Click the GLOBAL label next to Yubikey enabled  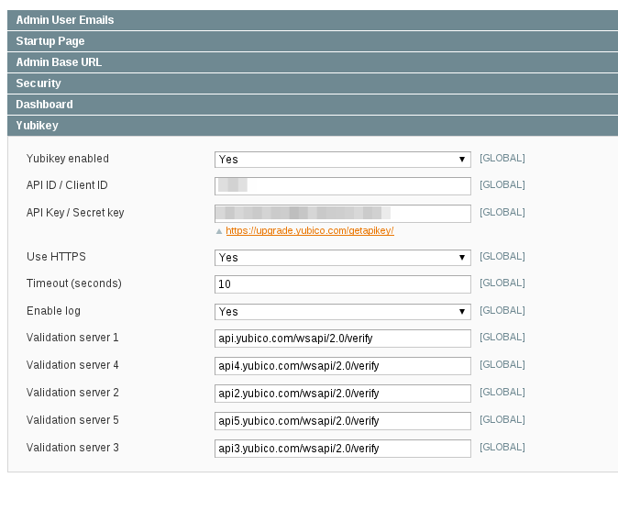502,159
